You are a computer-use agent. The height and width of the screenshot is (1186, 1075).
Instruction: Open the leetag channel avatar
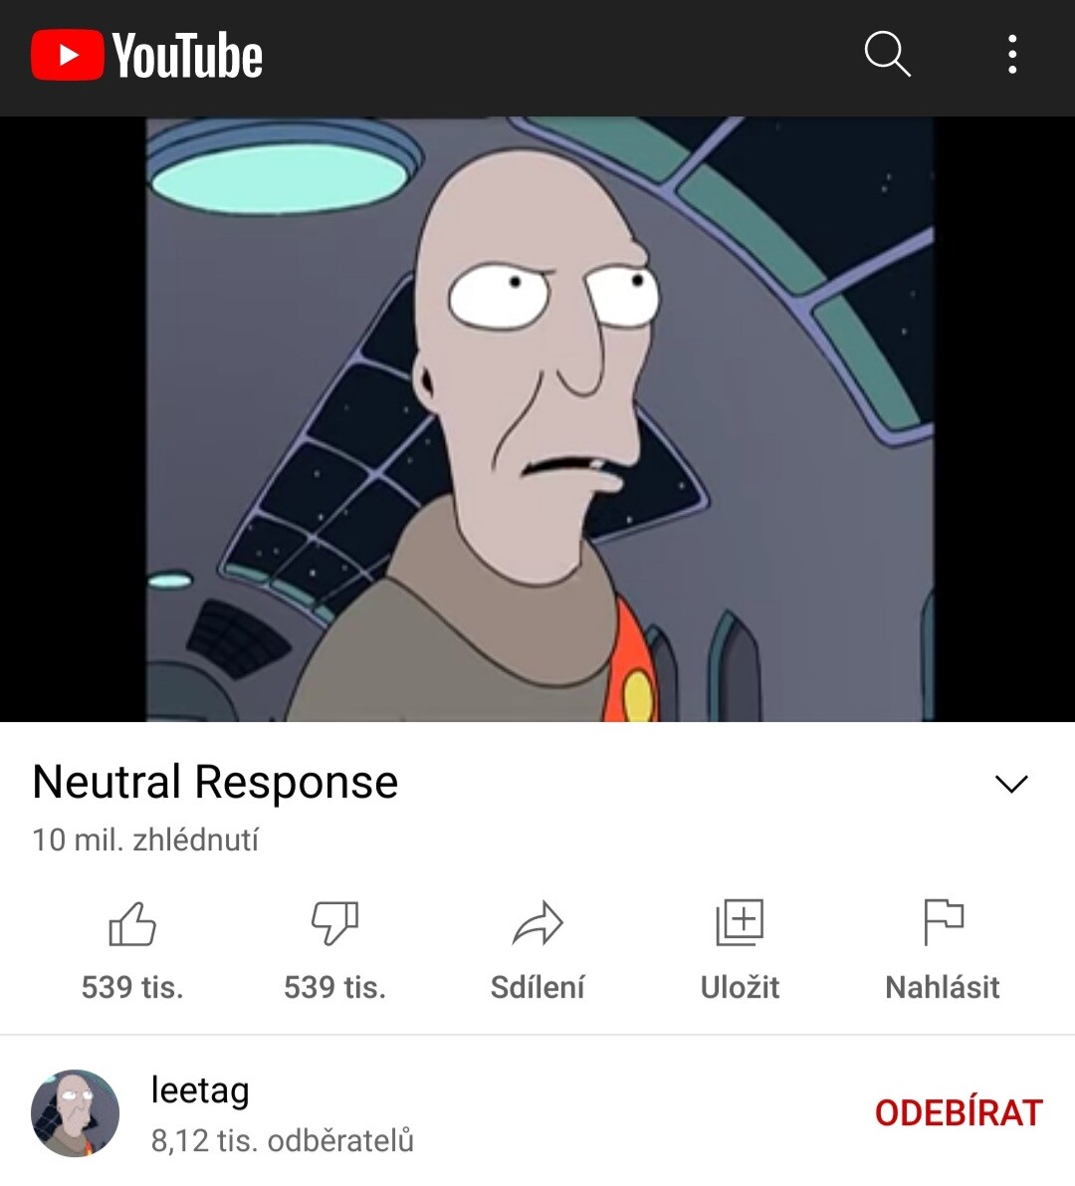tap(75, 1113)
